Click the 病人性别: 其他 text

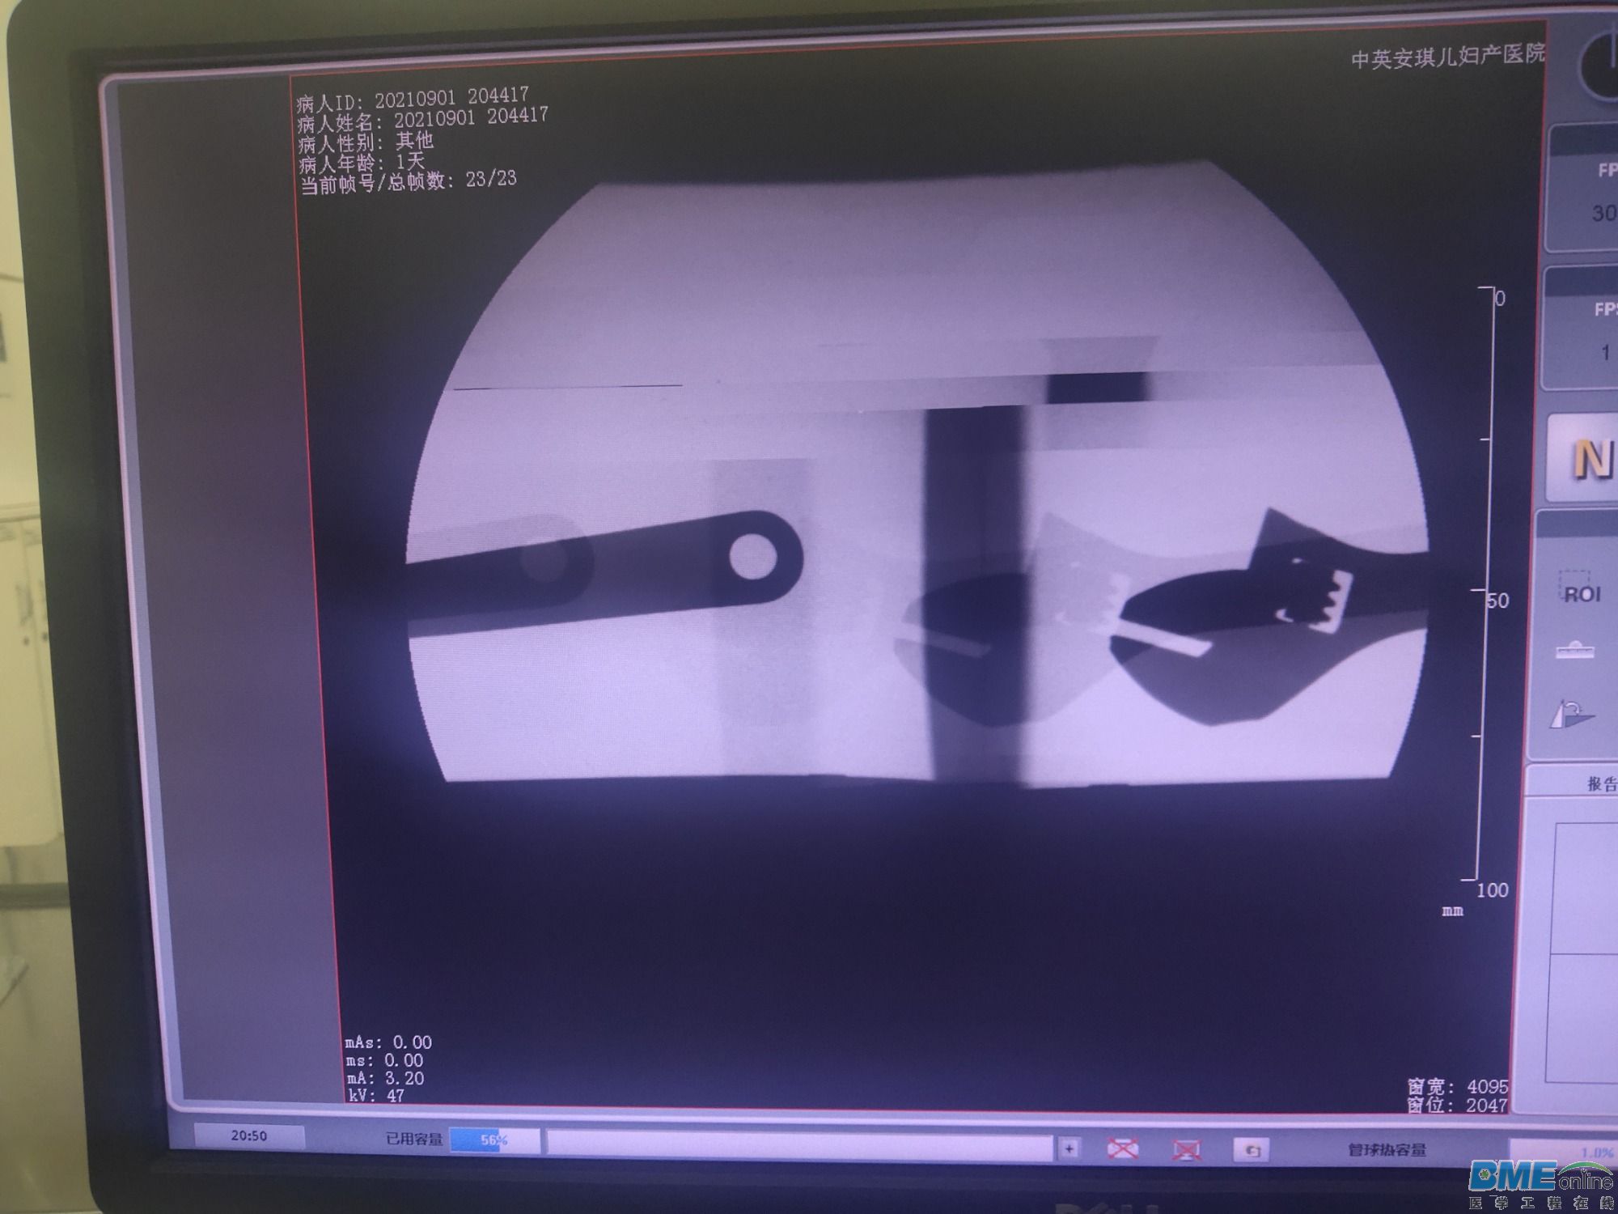[x=366, y=142]
